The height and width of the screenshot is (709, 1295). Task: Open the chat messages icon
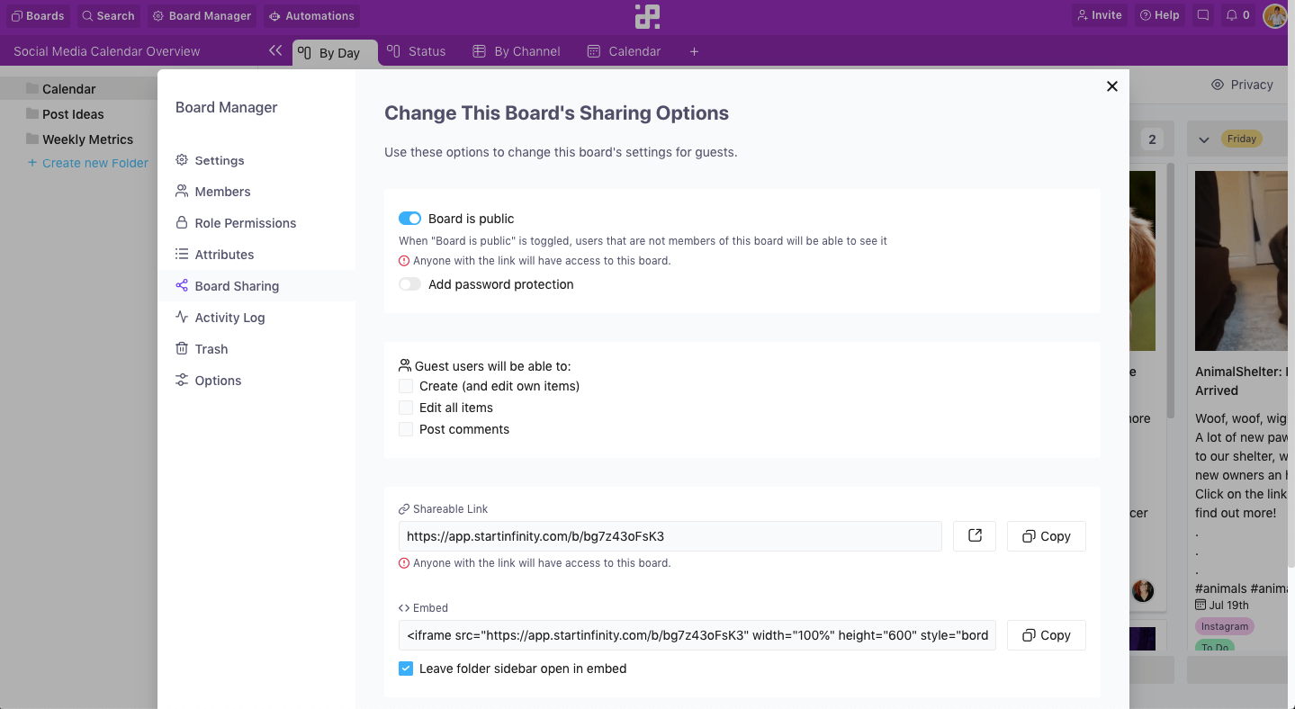click(x=1203, y=15)
